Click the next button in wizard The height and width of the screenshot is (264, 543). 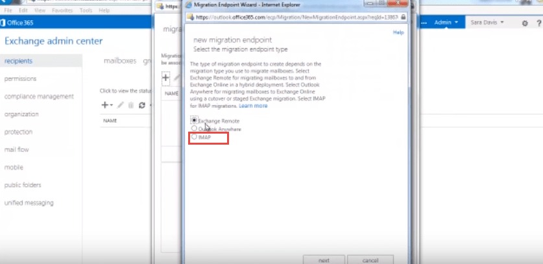(324, 260)
